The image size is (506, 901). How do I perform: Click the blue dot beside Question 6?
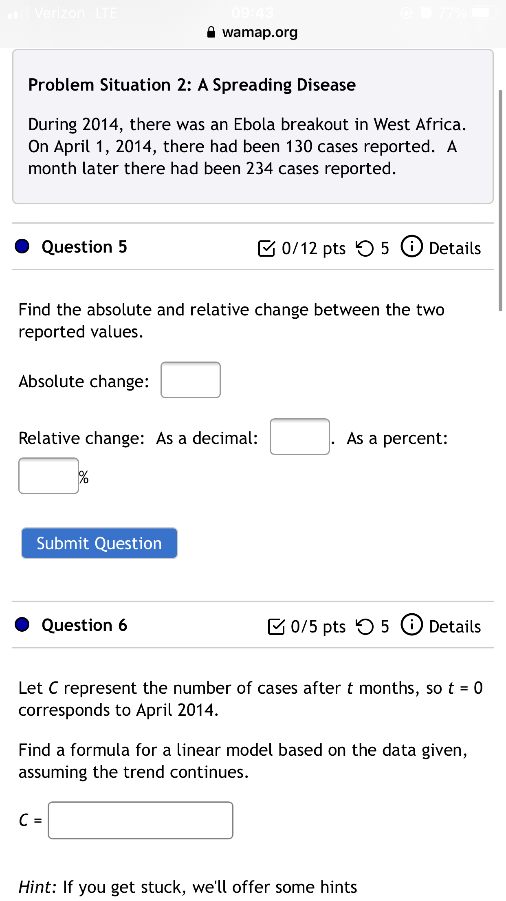(22, 624)
